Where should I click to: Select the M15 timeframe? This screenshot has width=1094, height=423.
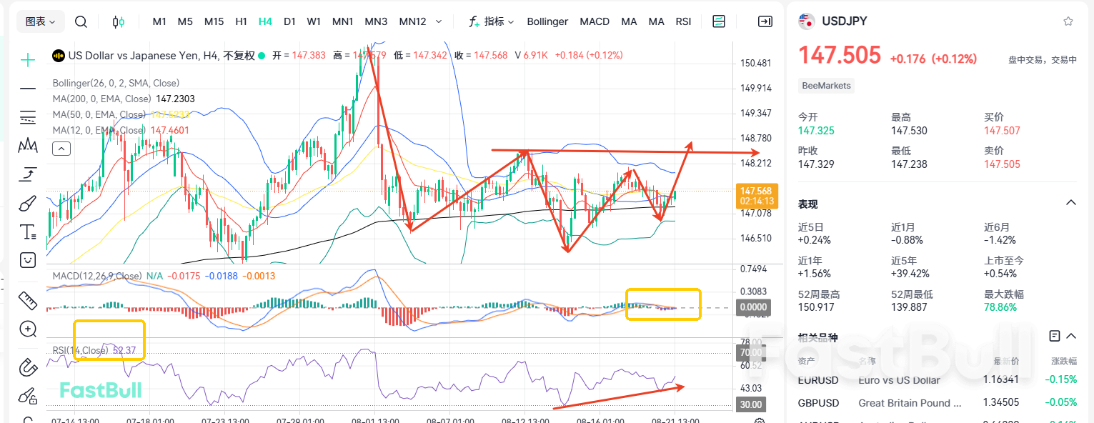point(214,21)
